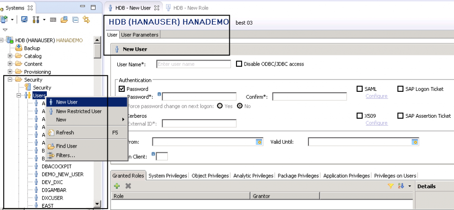
Task: Select Yes for force password change
Action: tap(220, 106)
